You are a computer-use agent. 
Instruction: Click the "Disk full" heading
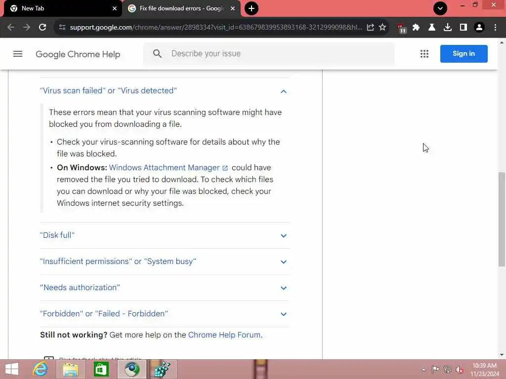[x=57, y=235]
